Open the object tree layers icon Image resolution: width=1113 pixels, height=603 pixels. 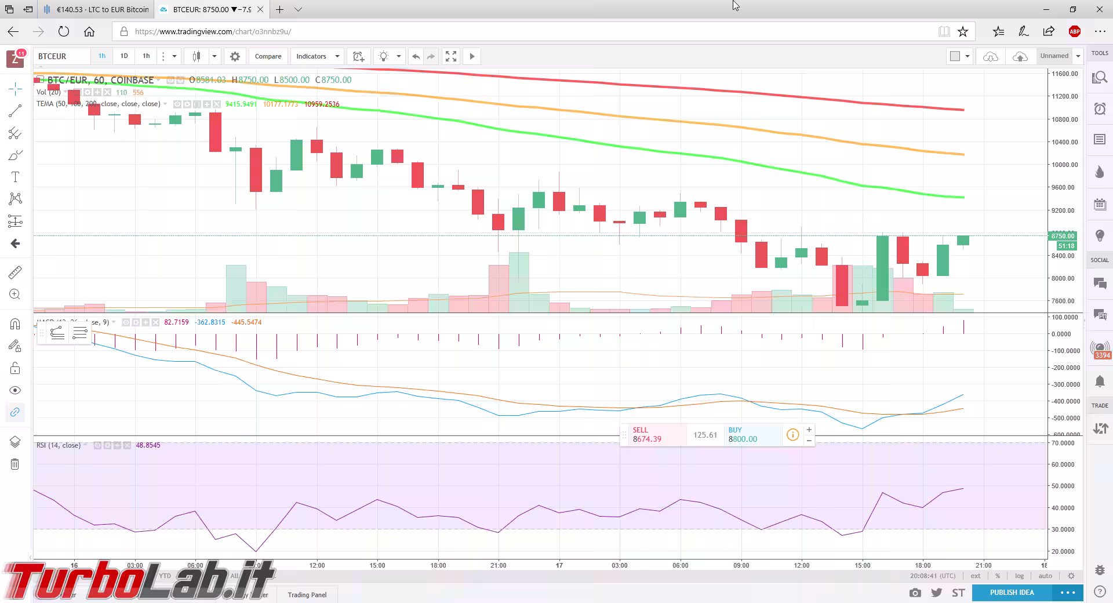(x=15, y=442)
